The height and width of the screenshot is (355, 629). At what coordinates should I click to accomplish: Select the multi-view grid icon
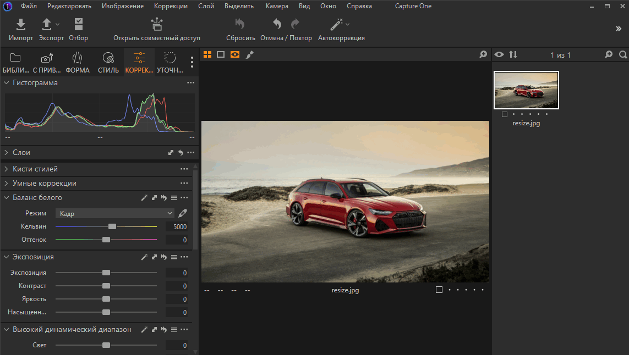coord(207,54)
